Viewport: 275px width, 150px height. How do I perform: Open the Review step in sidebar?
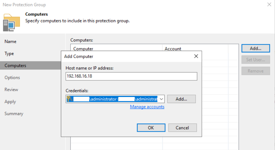(11, 90)
